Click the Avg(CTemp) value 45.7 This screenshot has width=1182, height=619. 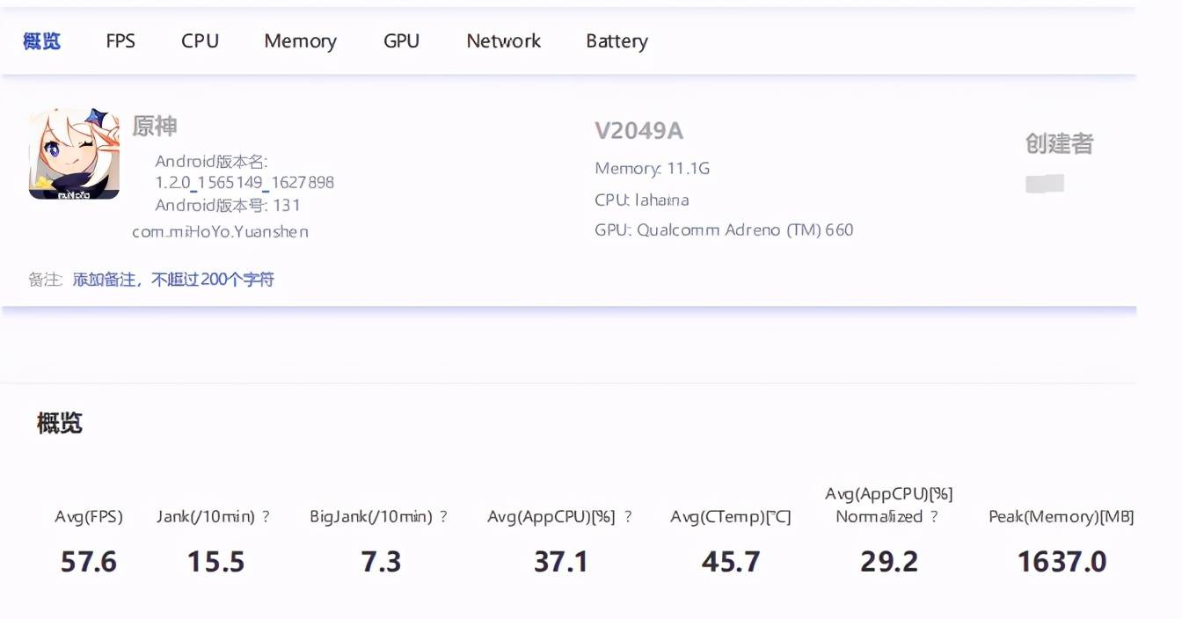[x=731, y=562]
